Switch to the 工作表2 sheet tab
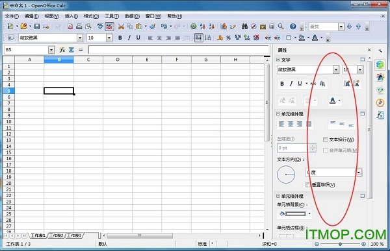 [56, 235]
